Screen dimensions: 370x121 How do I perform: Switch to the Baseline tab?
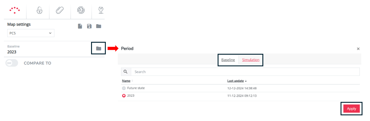228,60
